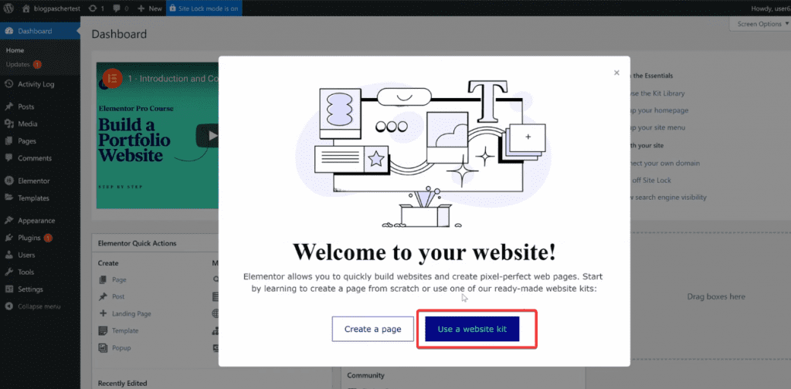
Task: Click the Use a website kit button
Action: [472, 329]
